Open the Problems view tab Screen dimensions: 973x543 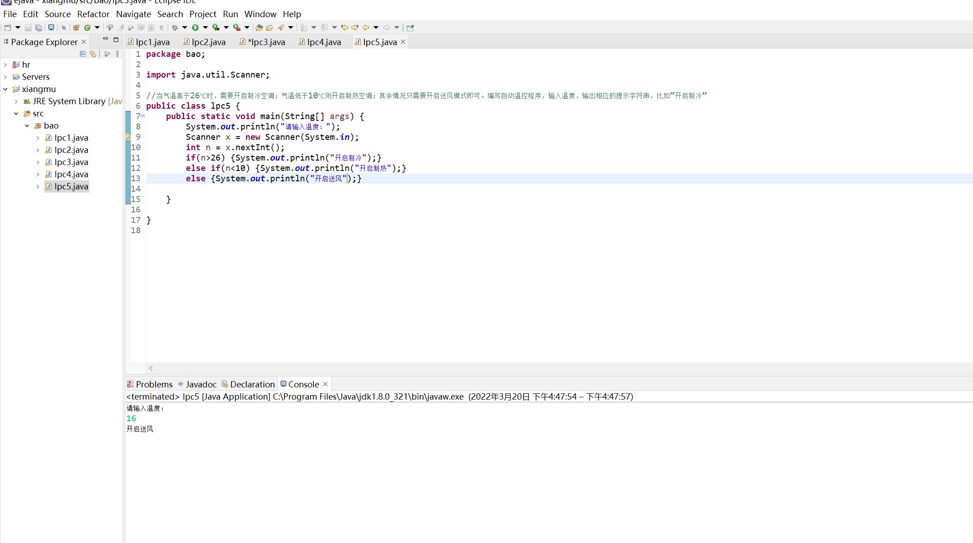tap(154, 384)
